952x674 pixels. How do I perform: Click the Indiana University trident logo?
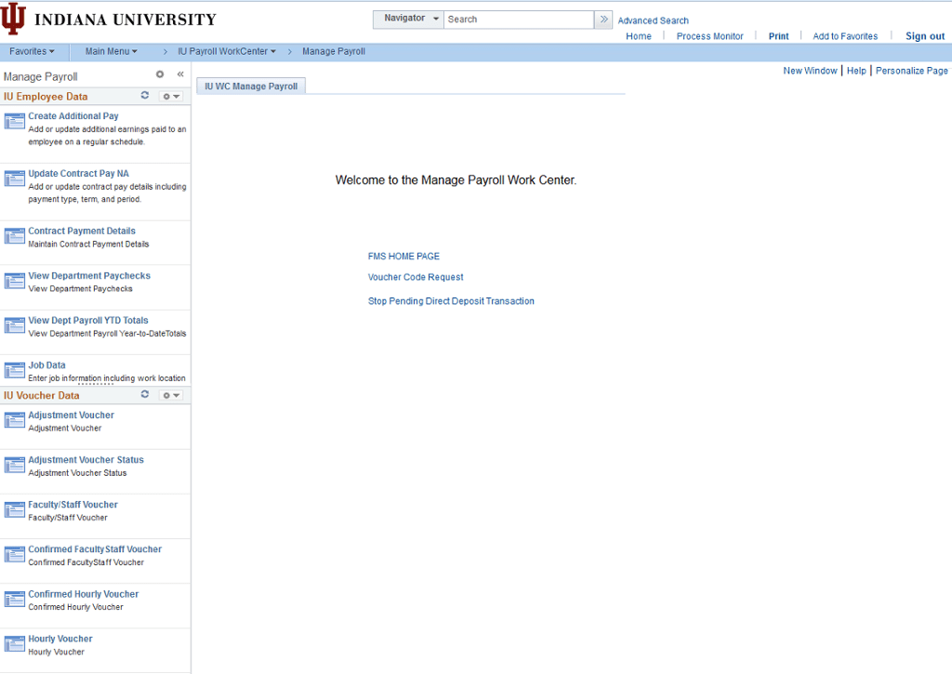[13, 19]
